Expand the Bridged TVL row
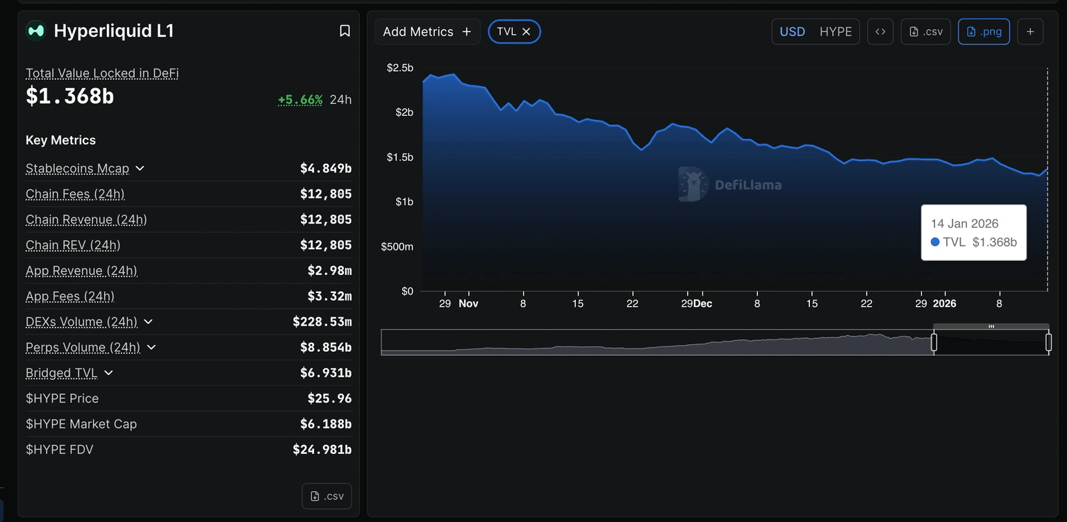The width and height of the screenshot is (1067, 522). (108, 373)
